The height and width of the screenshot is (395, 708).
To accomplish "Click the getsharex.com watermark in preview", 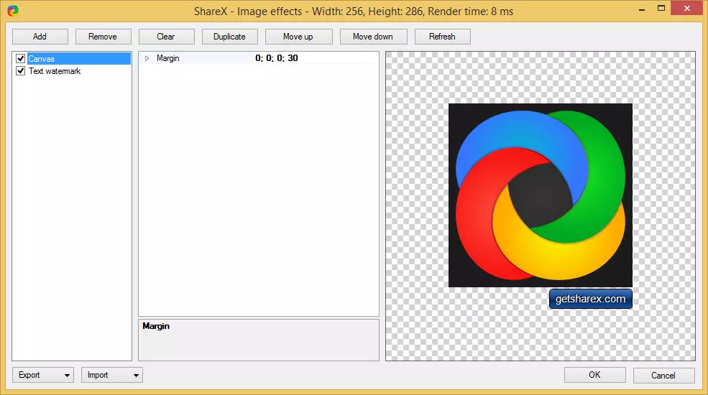I will [x=590, y=299].
